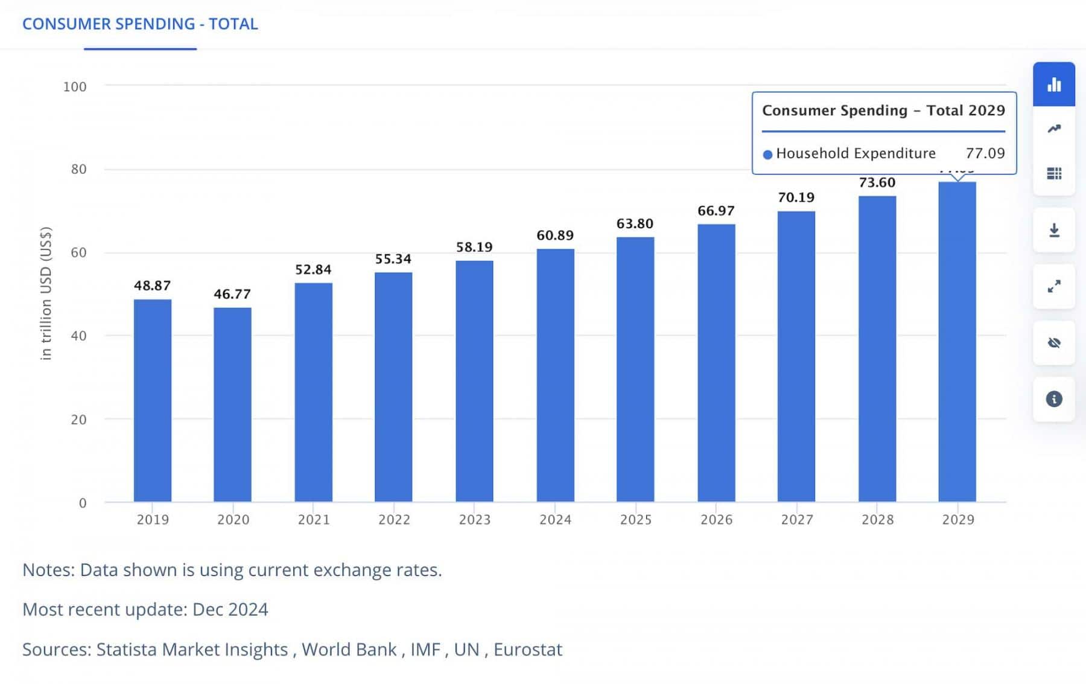This screenshot has height=684, width=1086.
Task: Click the 2024 bar labeled 60.89
Action: 555,375
